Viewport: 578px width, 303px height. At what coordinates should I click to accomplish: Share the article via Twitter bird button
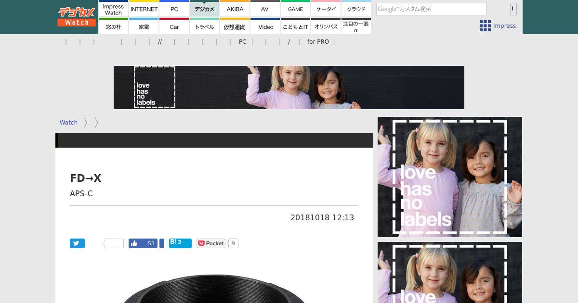77,243
